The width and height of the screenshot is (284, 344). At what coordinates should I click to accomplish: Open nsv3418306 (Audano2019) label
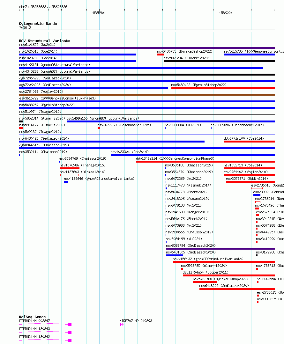[x=187, y=199]
